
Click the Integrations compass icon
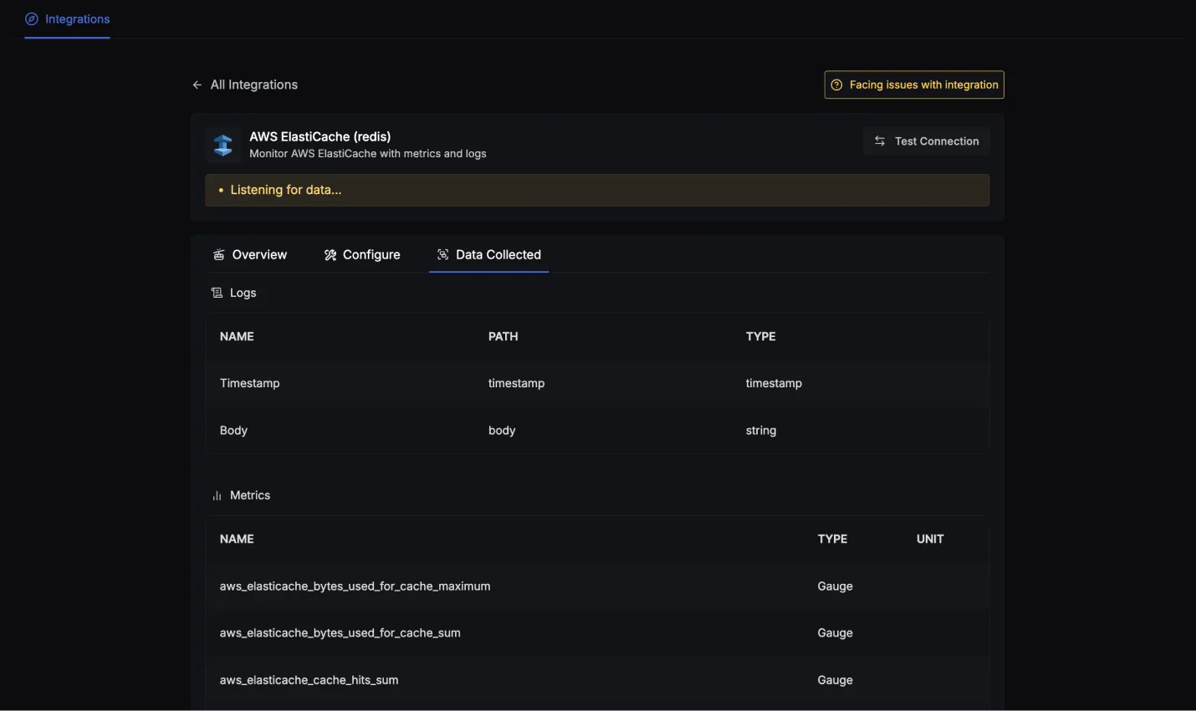tap(32, 19)
